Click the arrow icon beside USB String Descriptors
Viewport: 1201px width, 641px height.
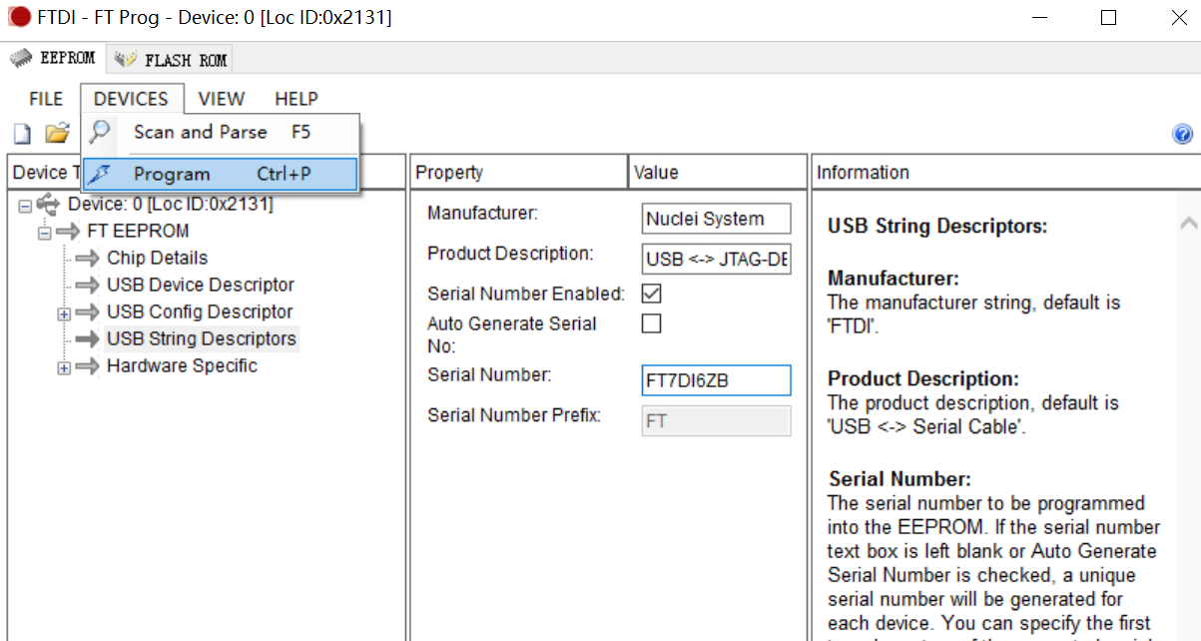tap(90, 339)
